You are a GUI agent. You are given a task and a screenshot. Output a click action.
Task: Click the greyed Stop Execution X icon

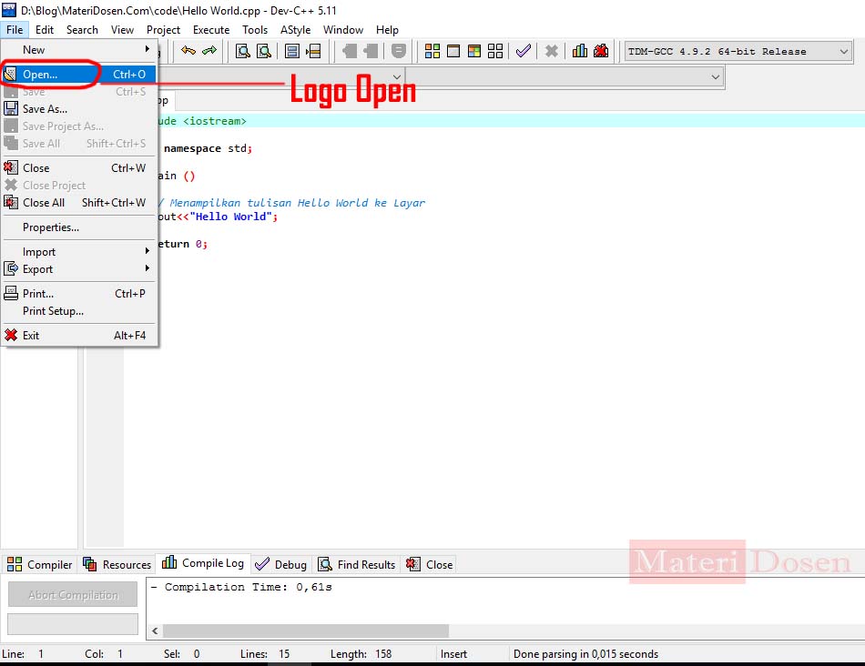click(x=551, y=51)
